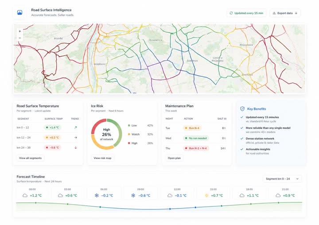The width and height of the screenshot is (319, 225).
Task: Click the downward trend arrow for km 24 – 38
Action: coord(75,147)
